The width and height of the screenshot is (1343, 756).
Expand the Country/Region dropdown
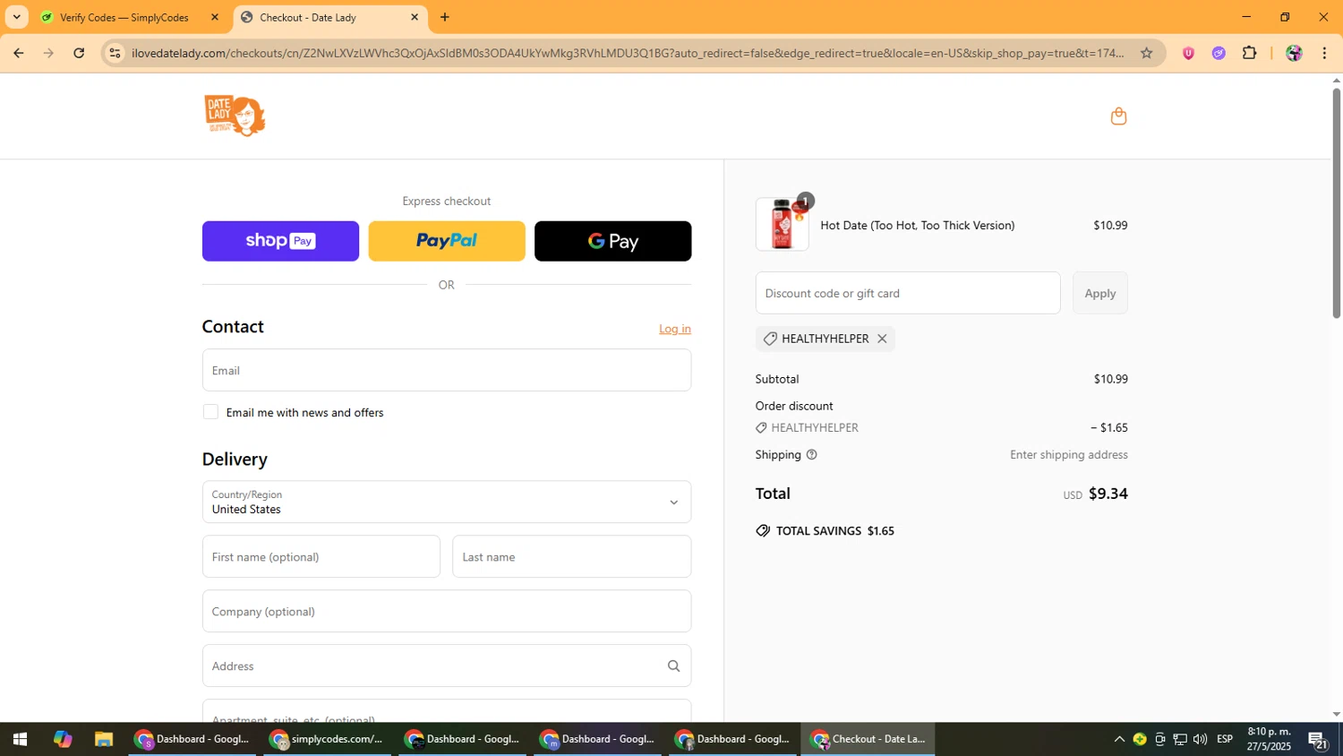(447, 502)
